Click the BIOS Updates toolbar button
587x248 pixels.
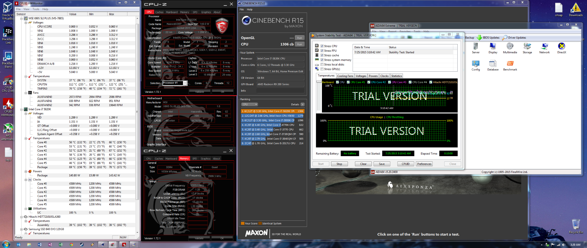pos(488,38)
